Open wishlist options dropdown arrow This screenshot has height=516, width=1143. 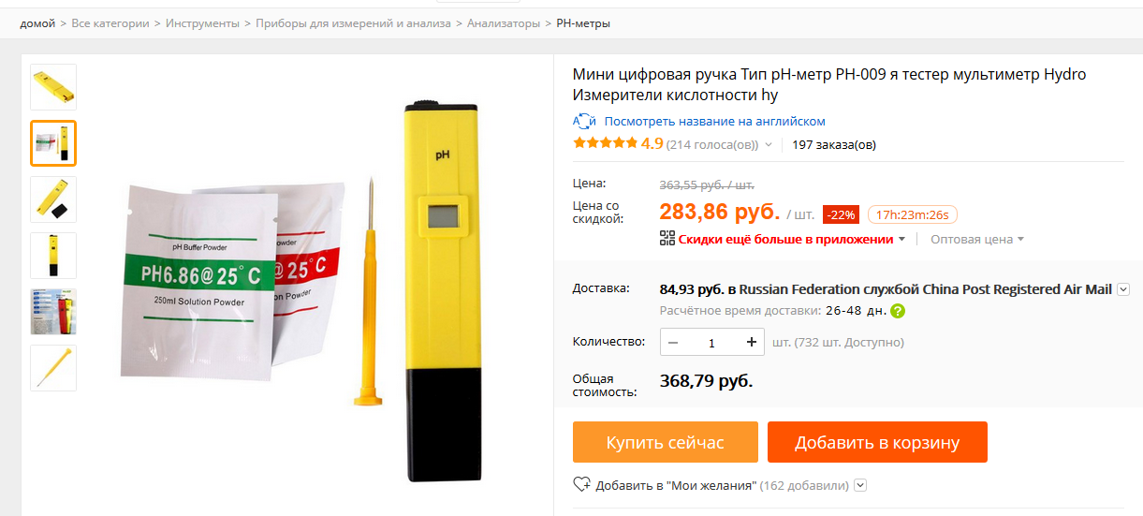pos(860,485)
